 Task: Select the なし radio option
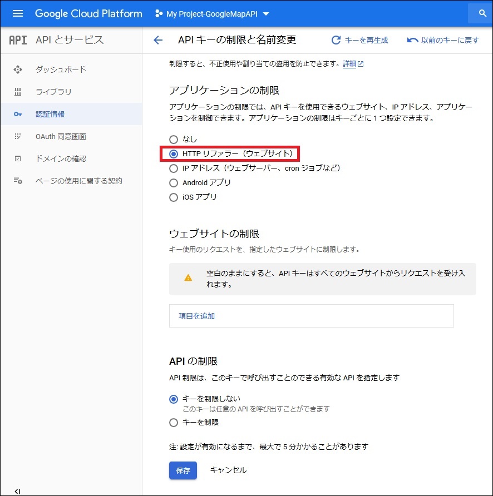(174, 139)
